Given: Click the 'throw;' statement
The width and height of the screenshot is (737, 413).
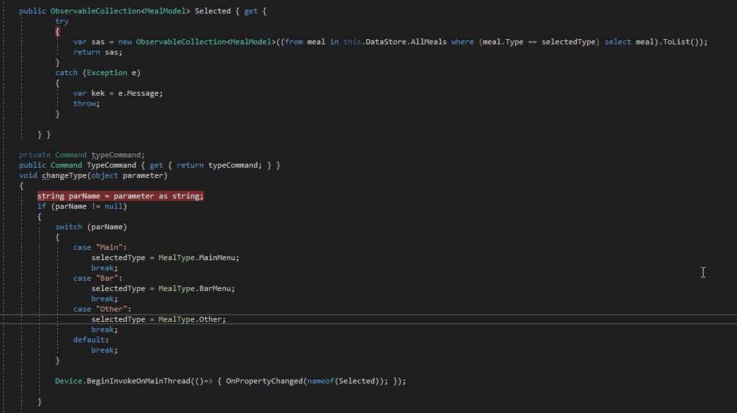Looking at the screenshot, I should point(86,103).
